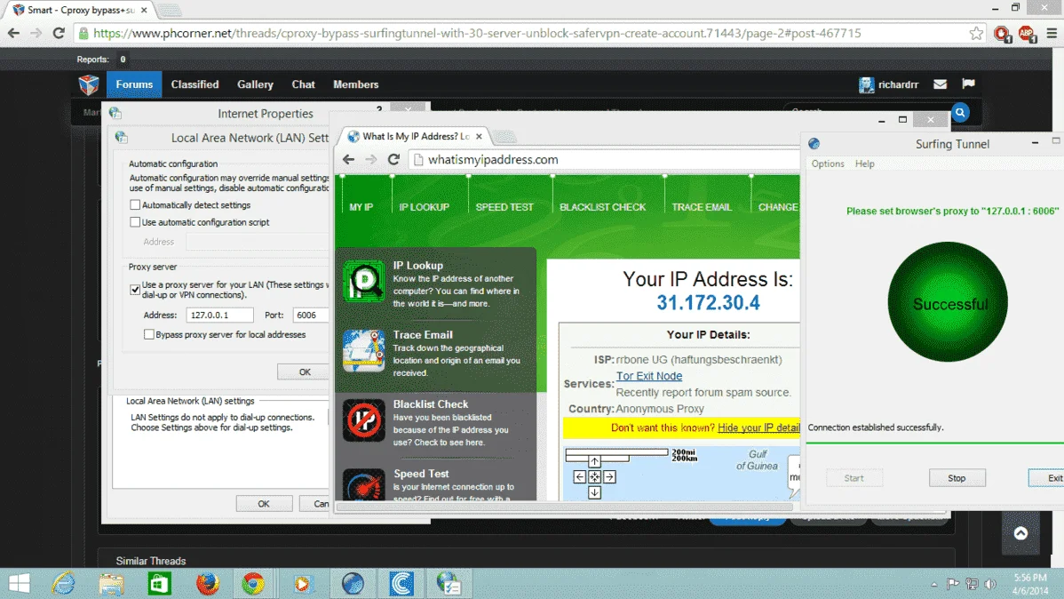Open the Forums navigation tab
The image size is (1064, 599).
[134, 84]
